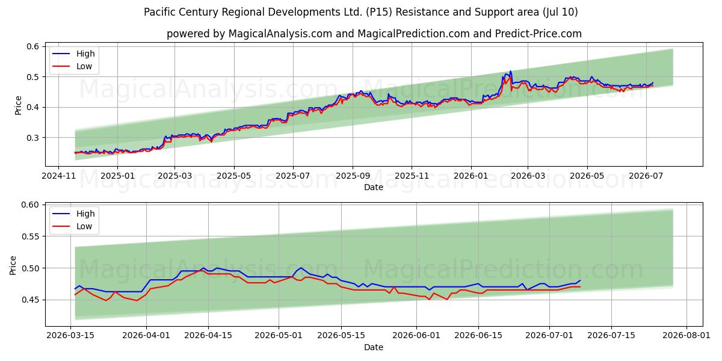Screen dimensions: 722x361
Task: Click the '2026-07' x-axis tick label
Action: [x=646, y=176]
